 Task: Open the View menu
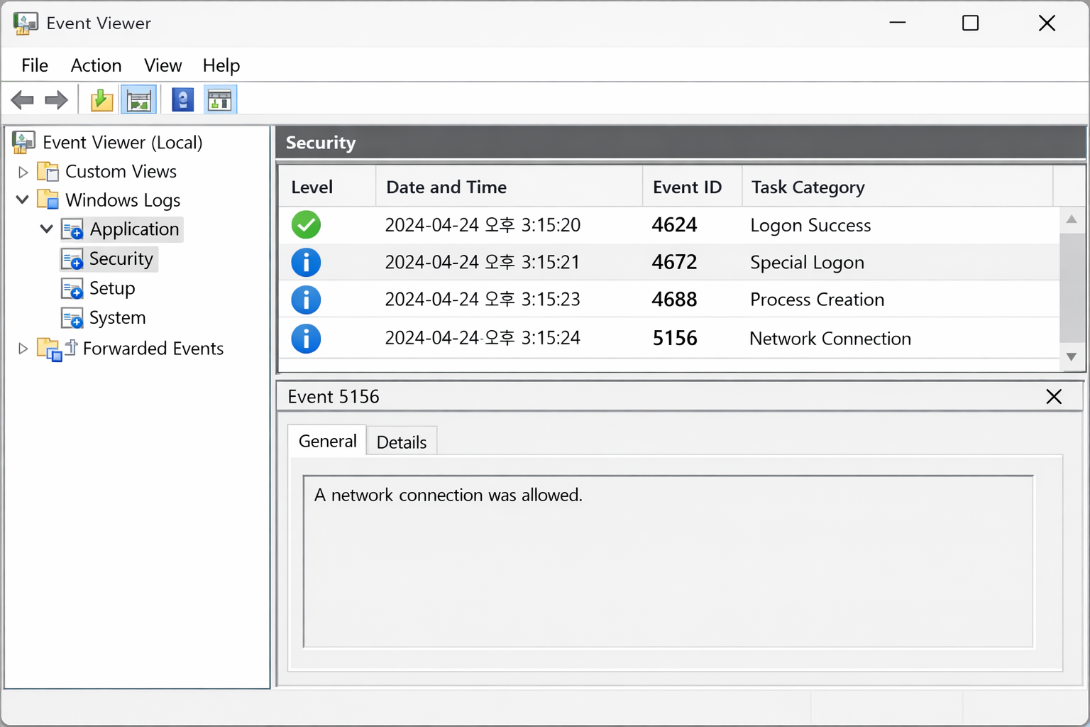click(163, 65)
